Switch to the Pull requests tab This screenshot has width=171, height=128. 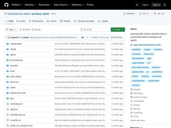coord(36,21)
